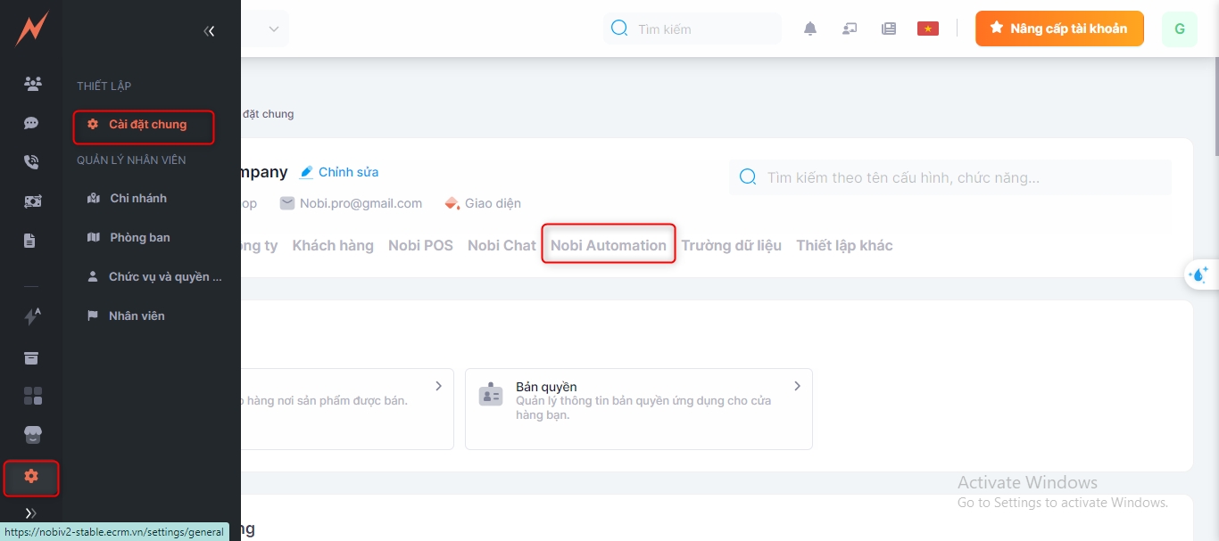Open the customers icon in left sidebar
Image resolution: width=1219 pixels, height=541 pixels.
tap(32, 84)
